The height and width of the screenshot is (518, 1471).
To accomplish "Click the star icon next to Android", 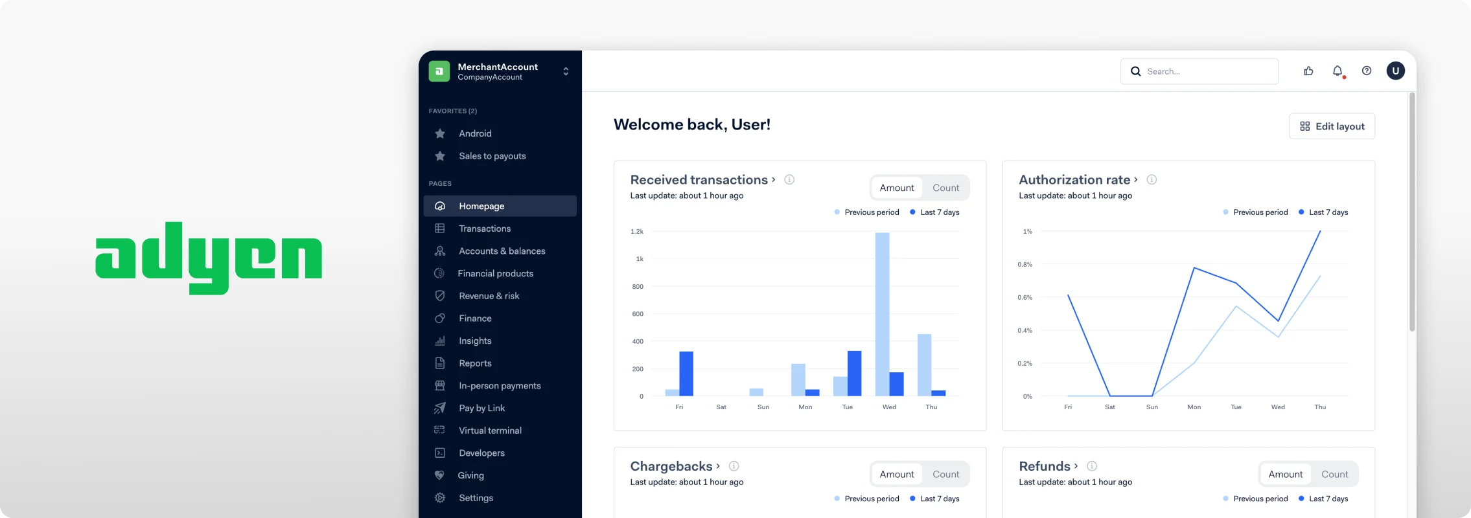I will (x=440, y=133).
